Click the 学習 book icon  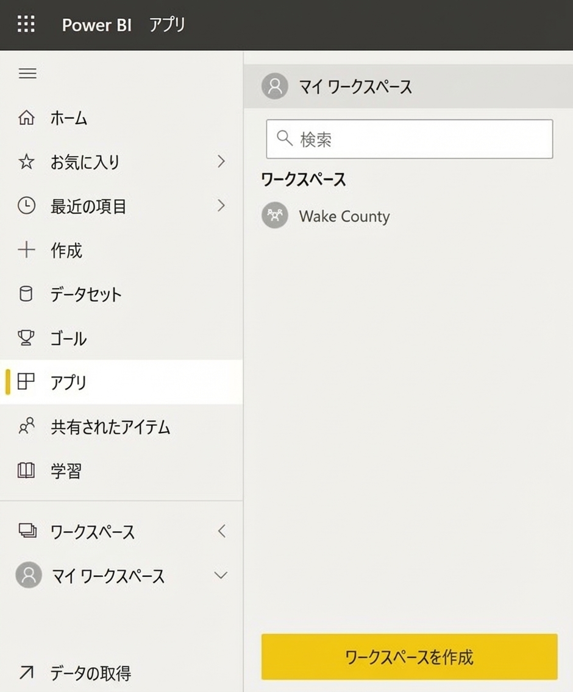click(26, 470)
